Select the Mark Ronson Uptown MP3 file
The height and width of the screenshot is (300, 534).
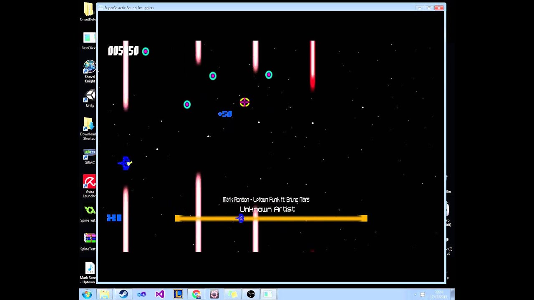(88, 272)
